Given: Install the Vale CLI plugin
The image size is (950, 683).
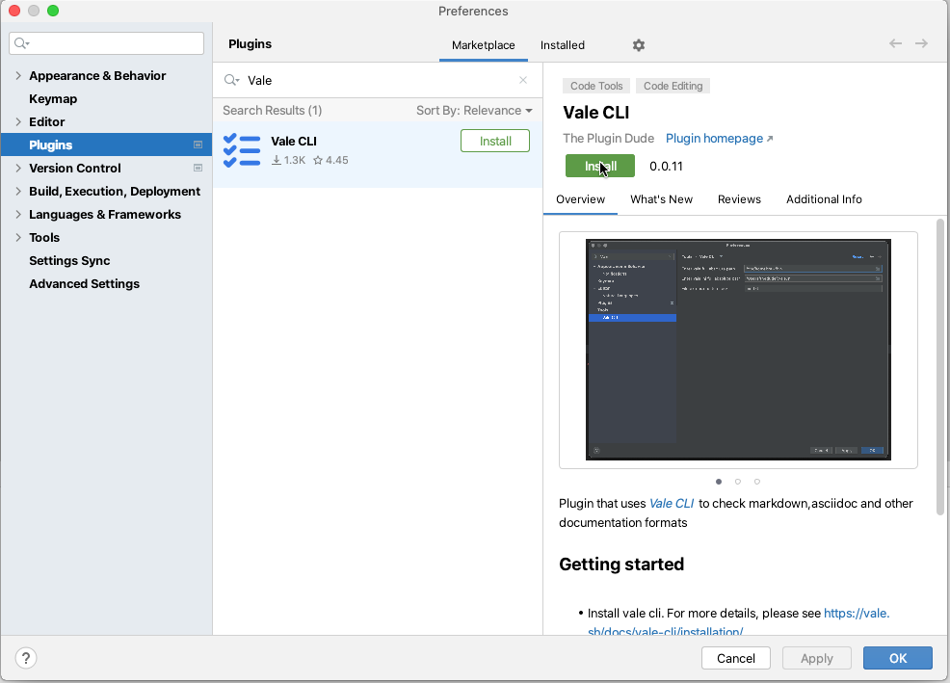Looking at the screenshot, I should point(494,140).
